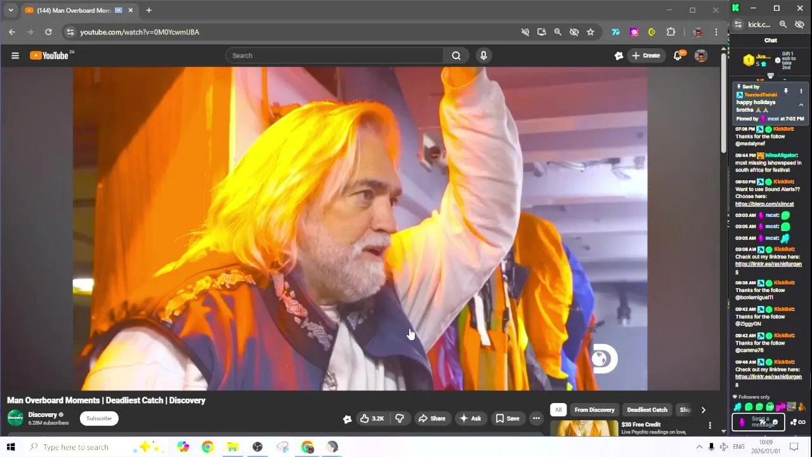
Task: Like the video with thumbs up 3.2K
Action: point(372,418)
